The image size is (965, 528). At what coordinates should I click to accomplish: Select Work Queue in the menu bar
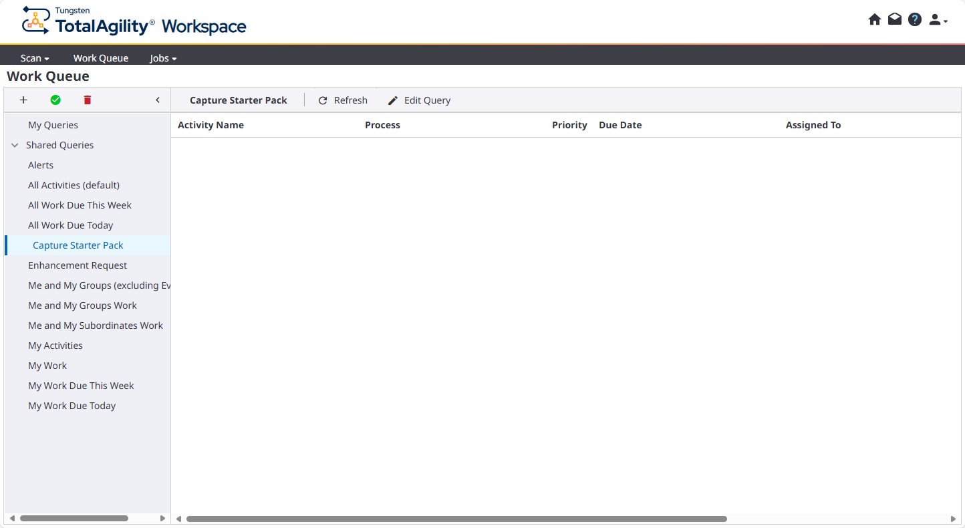pos(101,58)
